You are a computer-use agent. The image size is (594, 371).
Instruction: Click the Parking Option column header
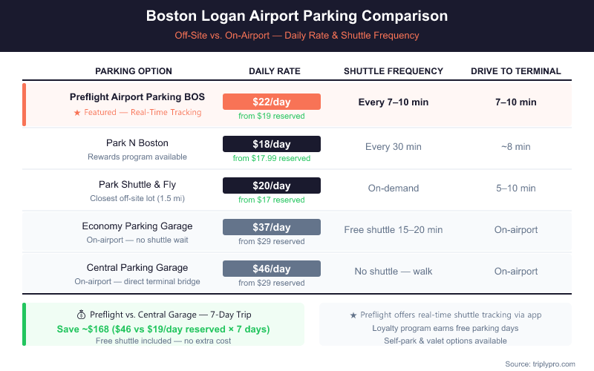tap(134, 71)
